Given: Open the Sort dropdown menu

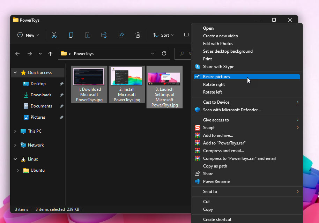Looking at the screenshot, I should coord(163,35).
